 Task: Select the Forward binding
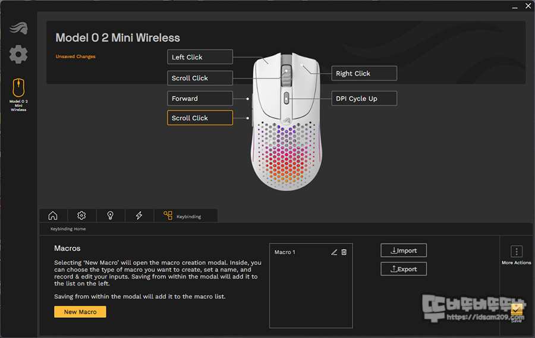coord(200,98)
